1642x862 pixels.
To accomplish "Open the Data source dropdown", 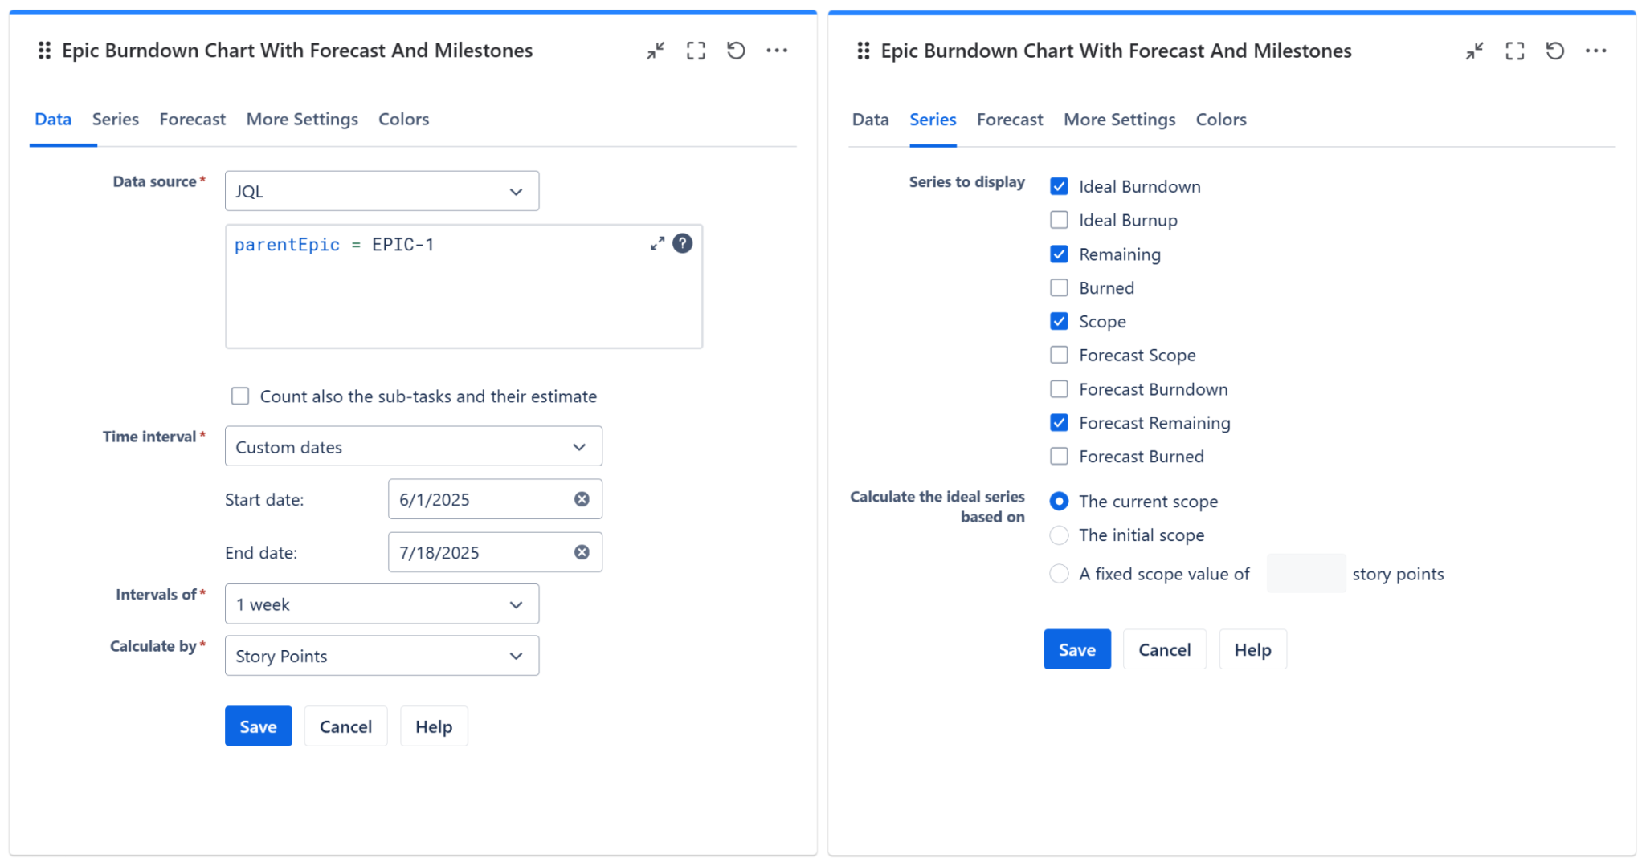I will [382, 191].
